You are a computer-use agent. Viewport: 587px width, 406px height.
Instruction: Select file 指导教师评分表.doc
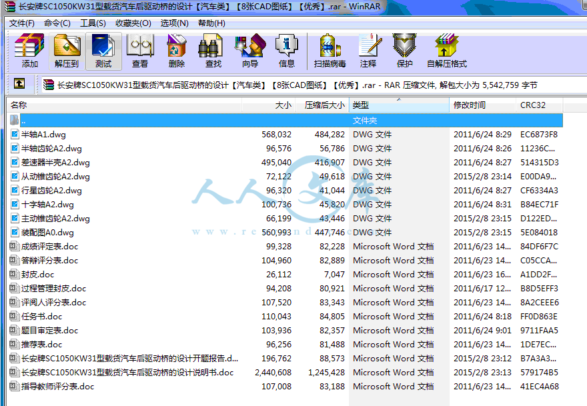pyautogui.click(x=57, y=387)
